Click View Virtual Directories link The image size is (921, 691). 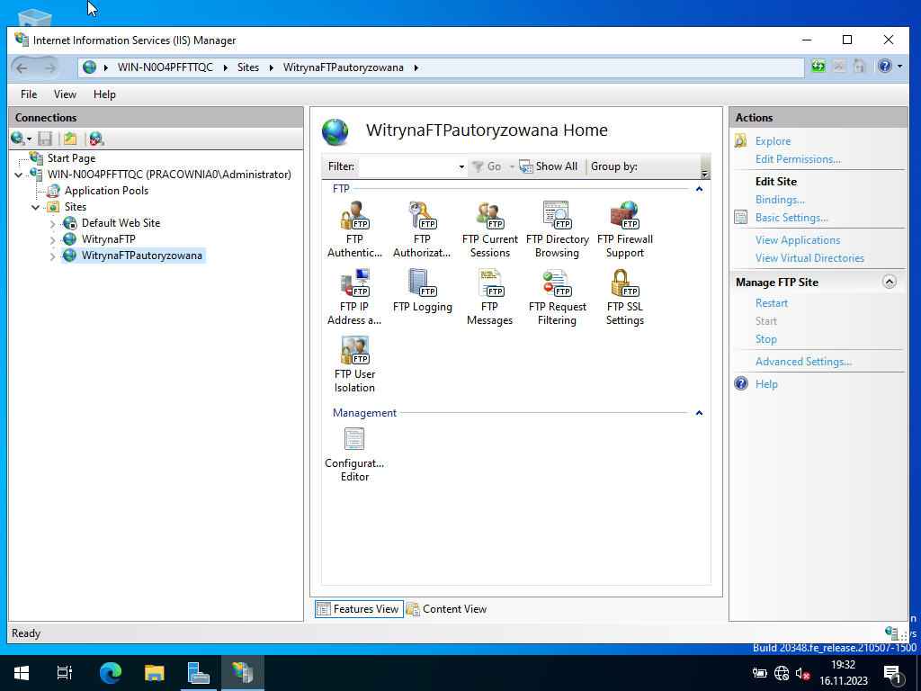pyautogui.click(x=810, y=258)
